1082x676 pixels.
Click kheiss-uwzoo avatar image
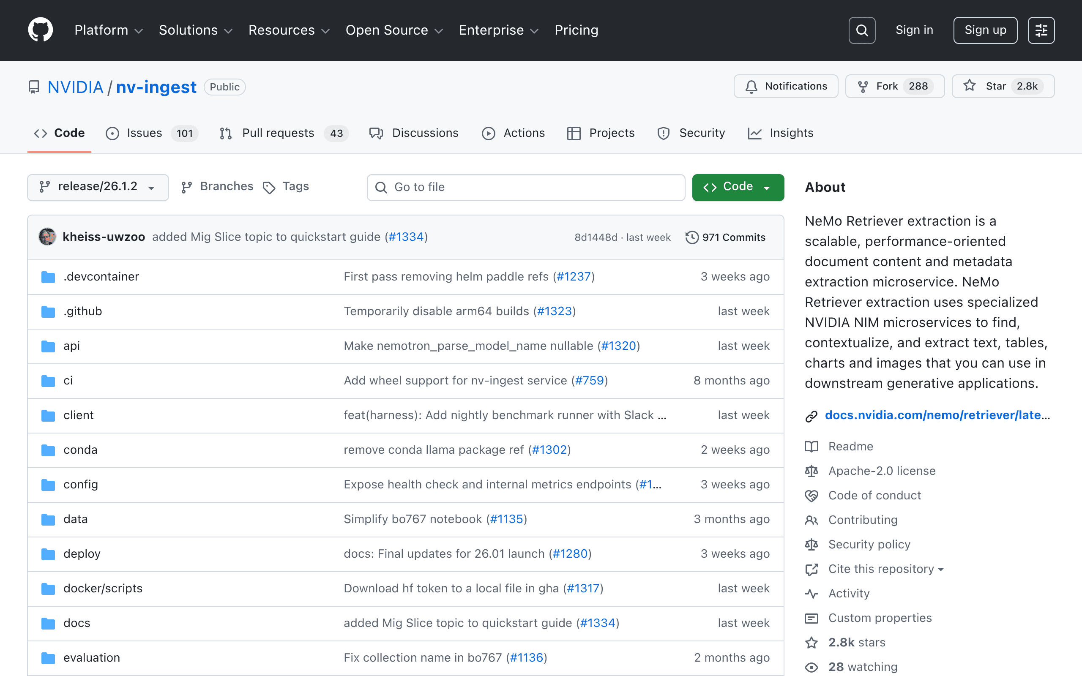click(x=47, y=237)
